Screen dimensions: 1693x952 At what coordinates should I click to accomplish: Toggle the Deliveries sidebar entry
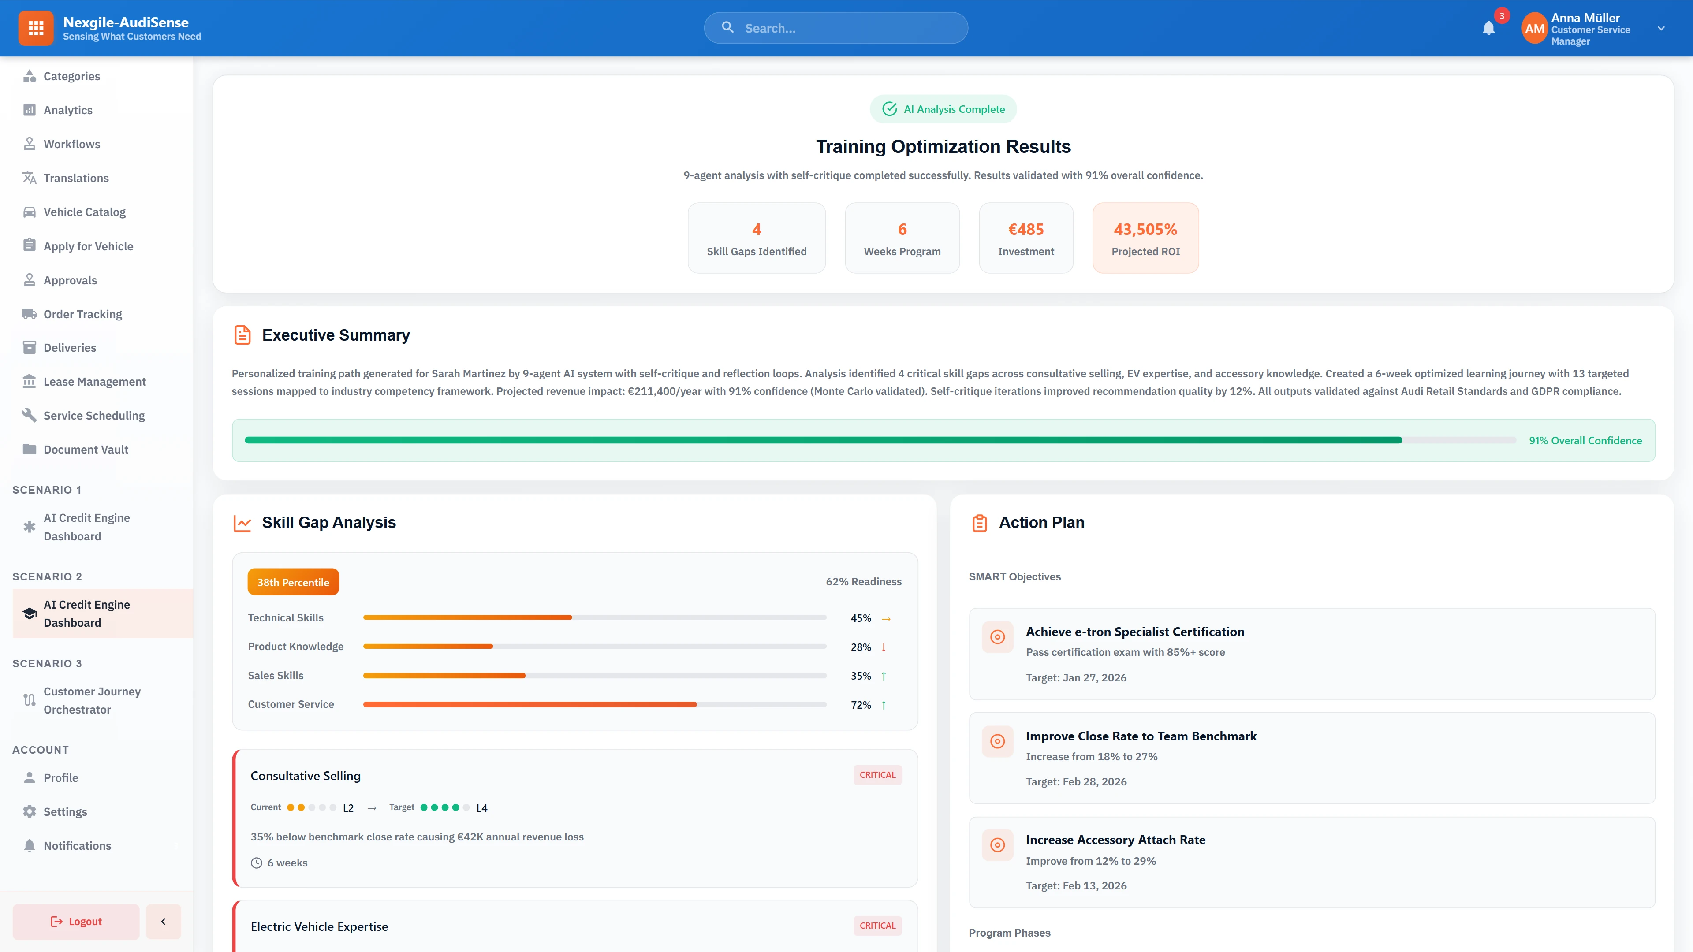point(68,348)
